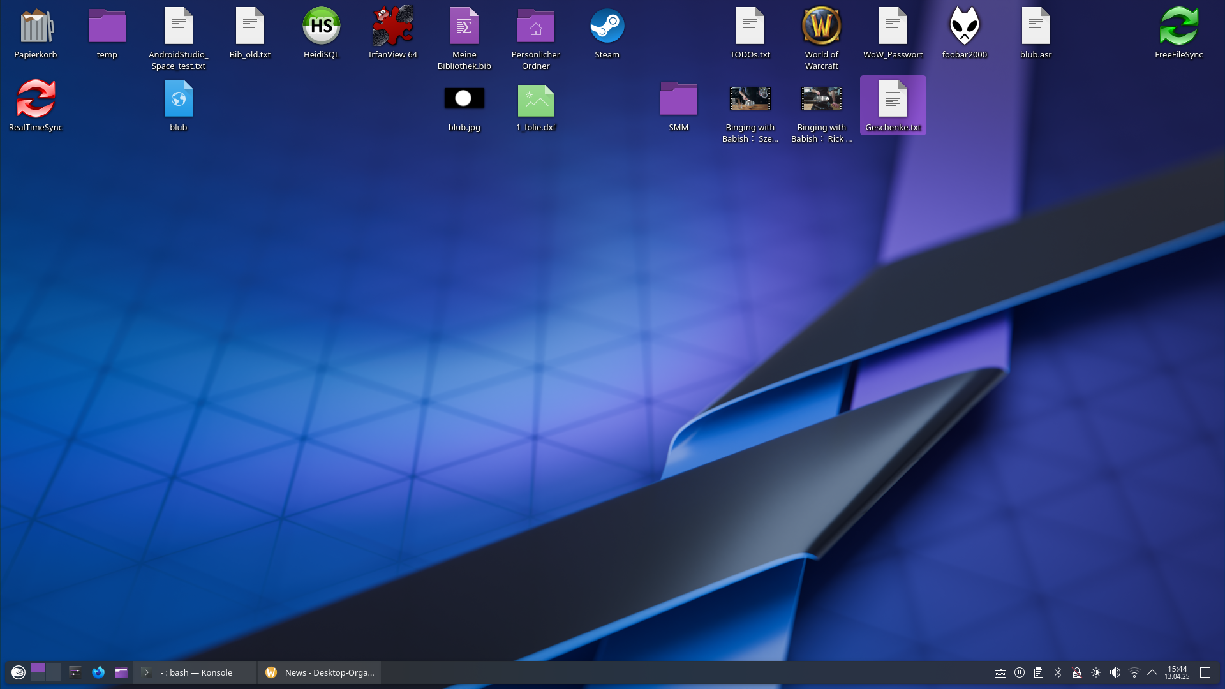Toggle the virtual keyboard tray icon
The width and height of the screenshot is (1225, 689).
1000,672
